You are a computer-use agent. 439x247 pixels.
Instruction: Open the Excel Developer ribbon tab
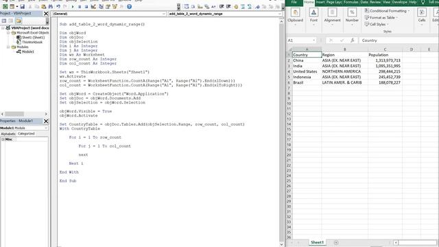[x=399, y=2]
